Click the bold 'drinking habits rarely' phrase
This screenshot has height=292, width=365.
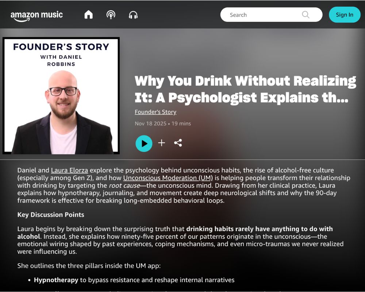[220, 229]
